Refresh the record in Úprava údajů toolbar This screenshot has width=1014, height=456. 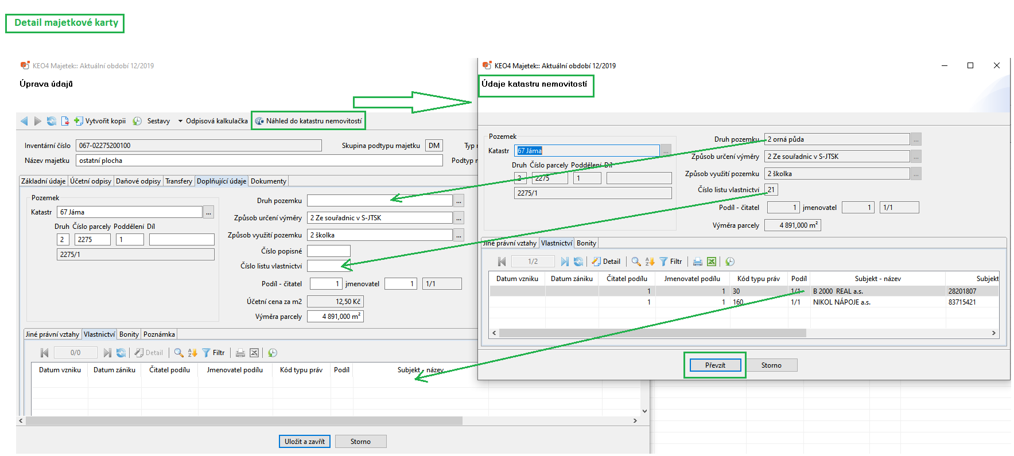click(x=52, y=121)
